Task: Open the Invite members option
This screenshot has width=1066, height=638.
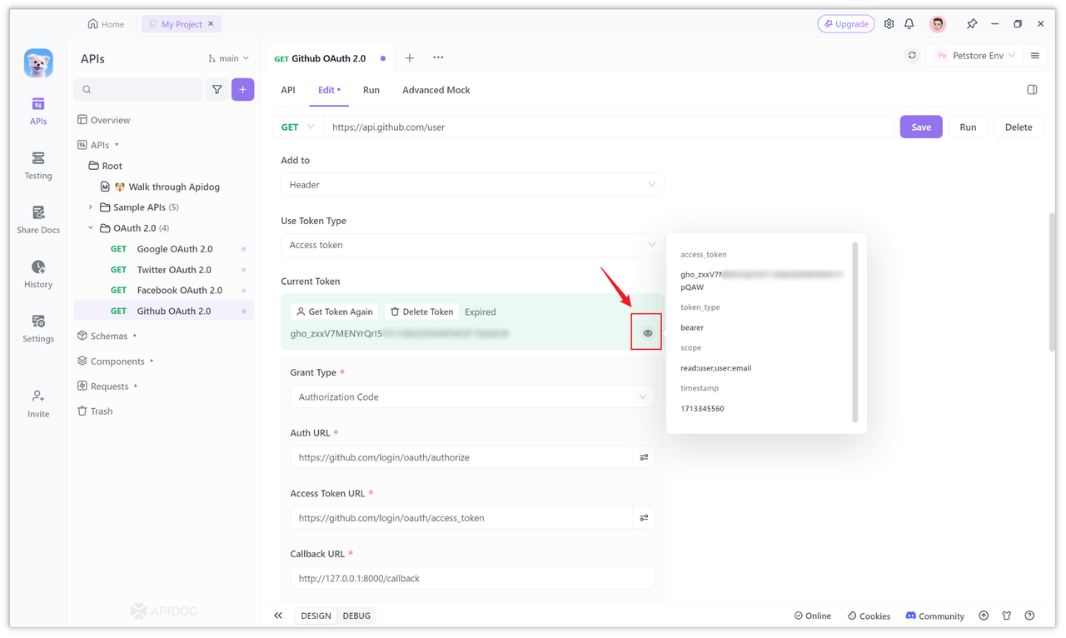Action: click(x=38, y=404)
